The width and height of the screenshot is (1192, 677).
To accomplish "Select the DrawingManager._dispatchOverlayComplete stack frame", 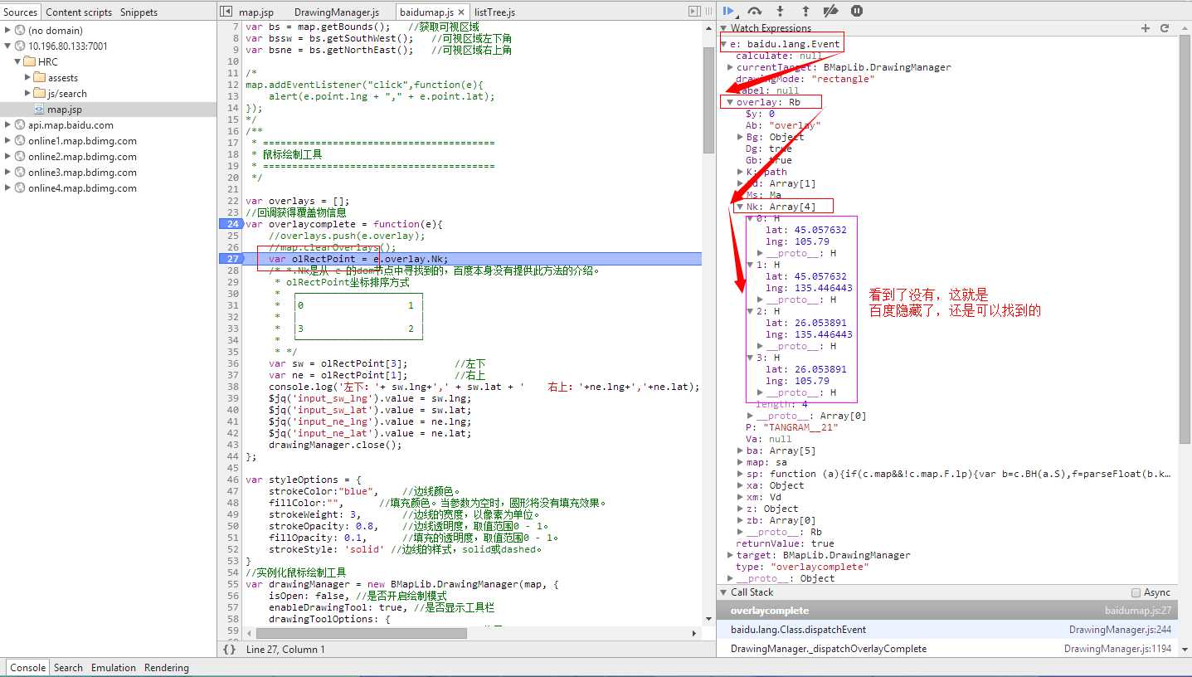I will coord(946,649).
